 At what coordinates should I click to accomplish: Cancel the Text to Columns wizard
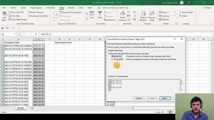pos(139,98)
